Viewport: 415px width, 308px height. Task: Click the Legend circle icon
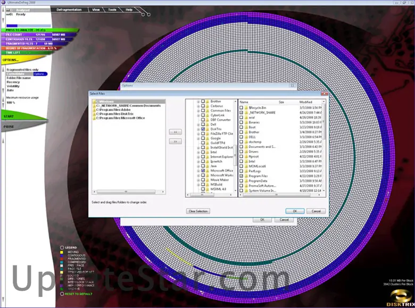[62, 247]
